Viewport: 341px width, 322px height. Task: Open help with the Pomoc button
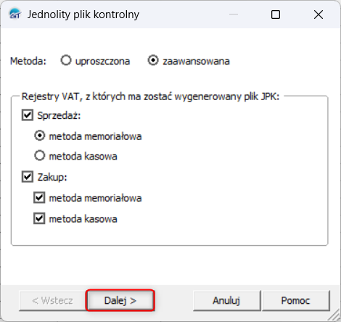click(x=296, y=300)
